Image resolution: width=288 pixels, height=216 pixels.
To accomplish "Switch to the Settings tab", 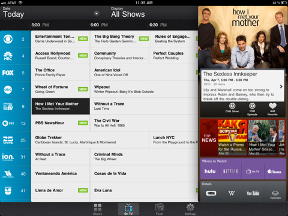I will (190, 209).
